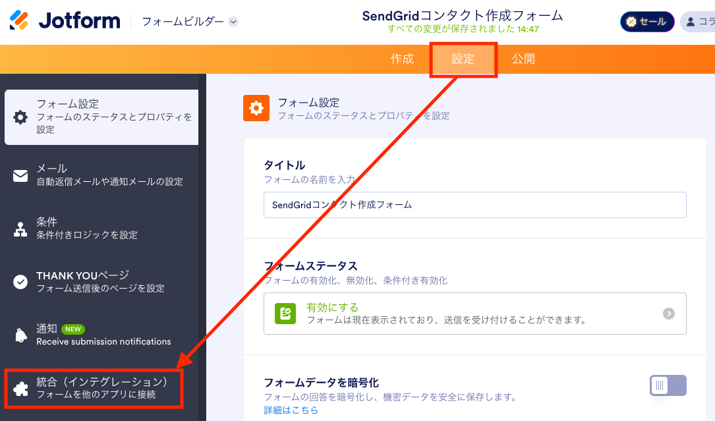
Task: Expand the form status chevron arrow
Action: pyautogui.click(x=668, y=314)
